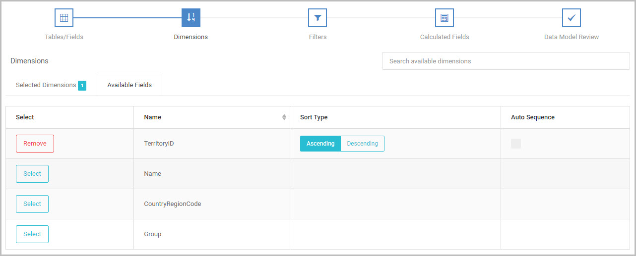Click the Data Model Review label

tap(572, 37)
